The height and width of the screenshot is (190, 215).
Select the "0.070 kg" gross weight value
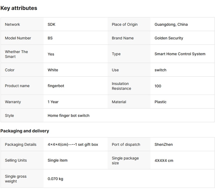[x=55, y=179]
